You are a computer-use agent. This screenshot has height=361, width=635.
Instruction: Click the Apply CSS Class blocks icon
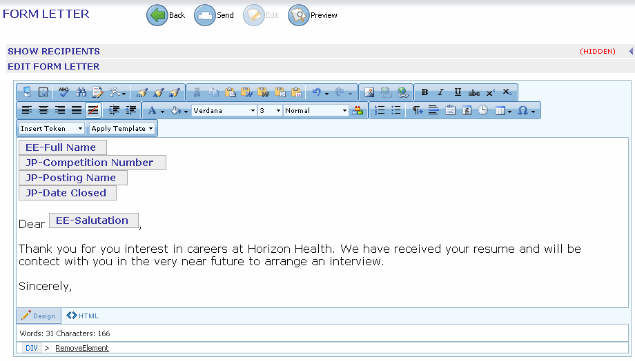pos(358,110)
